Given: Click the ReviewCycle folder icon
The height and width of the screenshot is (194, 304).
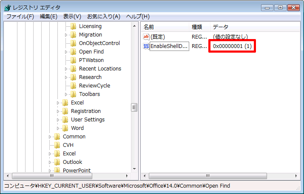Looking at the screenshot, I should coord(73,86).
